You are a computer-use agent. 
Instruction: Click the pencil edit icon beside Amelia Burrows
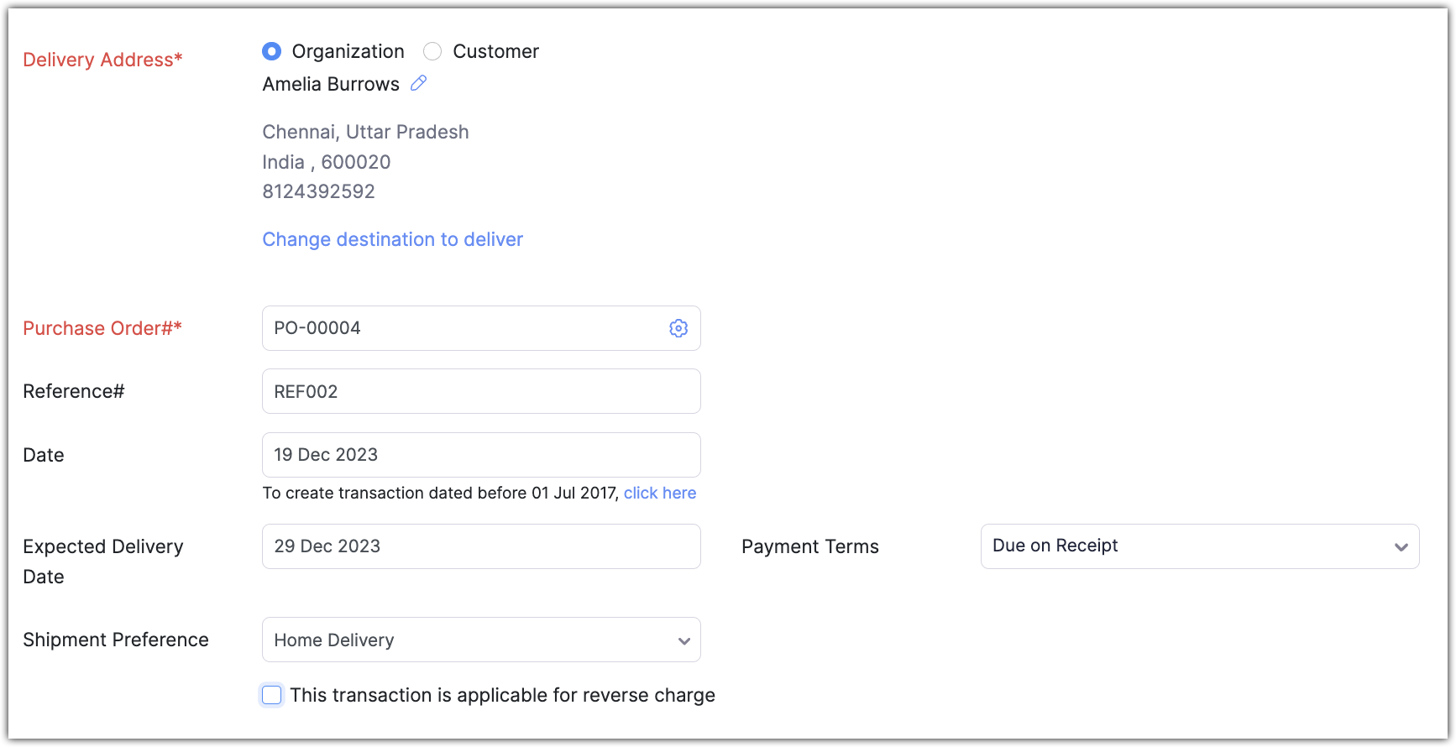(x=418, y=83)
